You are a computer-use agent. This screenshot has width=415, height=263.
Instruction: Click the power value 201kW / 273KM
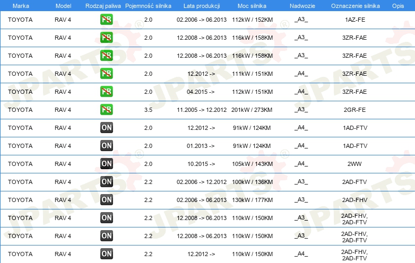[252, 110]
